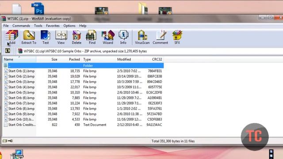Select Start Orb (2).bmp file

19,76
